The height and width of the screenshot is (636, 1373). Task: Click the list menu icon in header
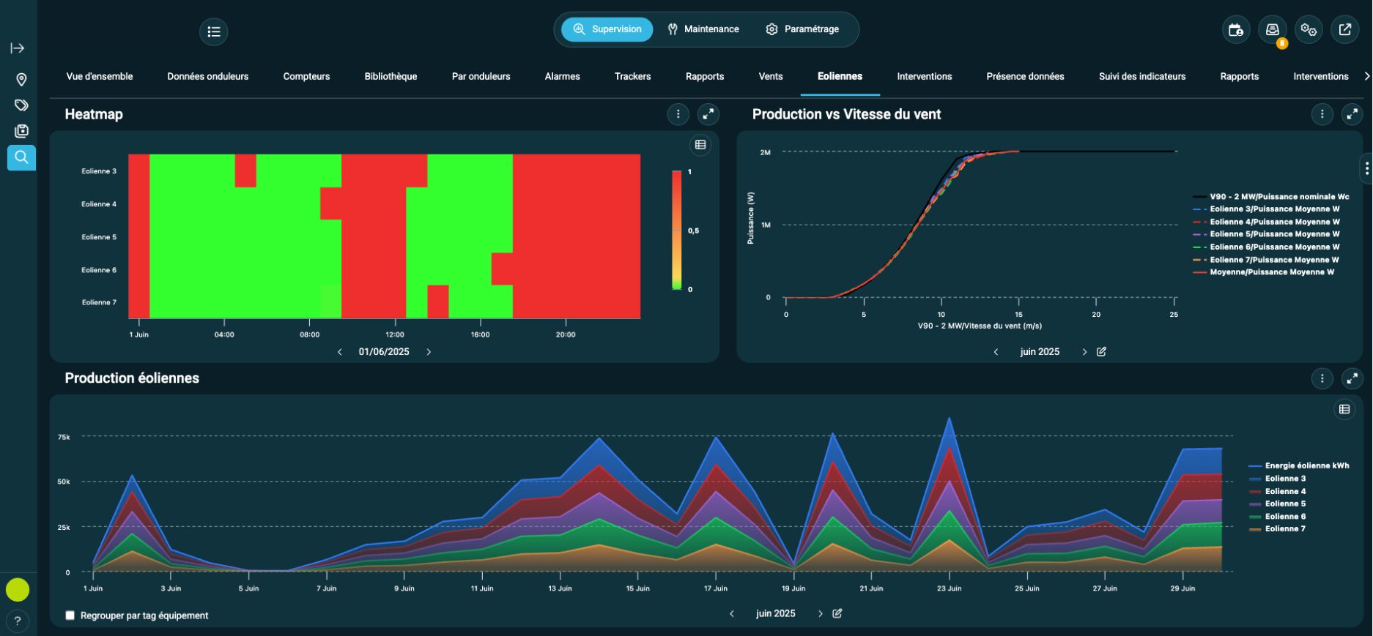pyautogui.click(x=213, y=31)
